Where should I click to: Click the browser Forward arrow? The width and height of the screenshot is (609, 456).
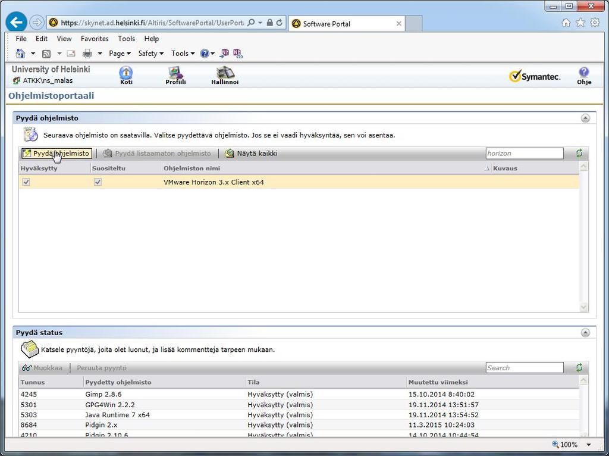tap(36, 23)
